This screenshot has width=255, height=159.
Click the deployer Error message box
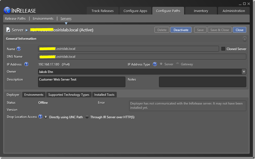188,106
